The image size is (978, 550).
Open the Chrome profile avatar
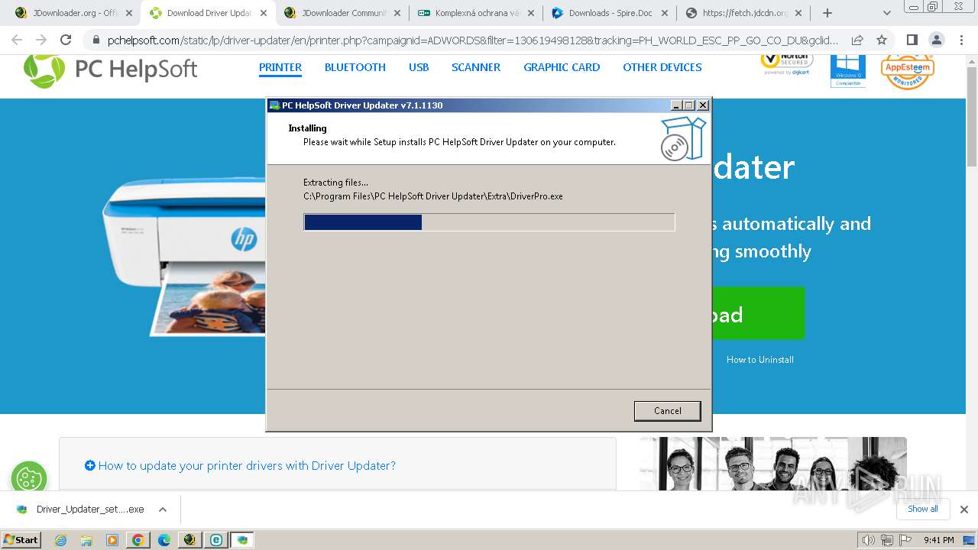pos(937,40)
